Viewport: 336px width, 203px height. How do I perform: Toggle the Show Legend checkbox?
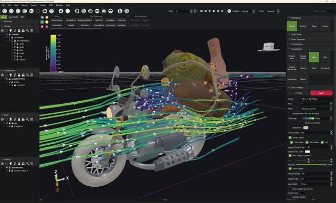pos(290,137)
